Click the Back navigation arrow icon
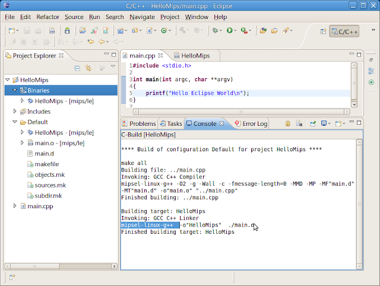 pos(102,42)
